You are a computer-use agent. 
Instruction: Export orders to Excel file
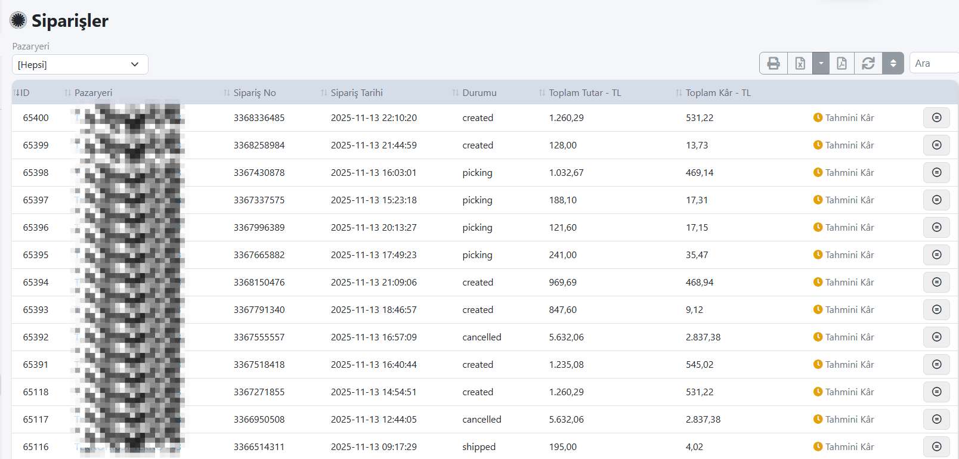(x=800, y=63)
